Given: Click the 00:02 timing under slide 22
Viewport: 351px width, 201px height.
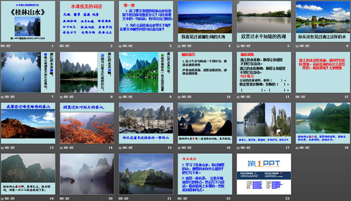Looking at the screenshot, I should 182,198.
